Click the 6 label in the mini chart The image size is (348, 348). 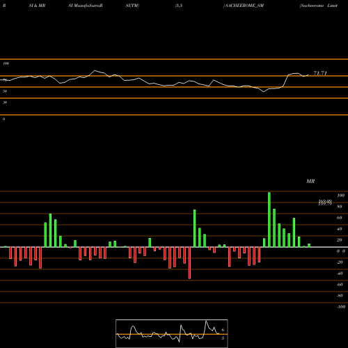coord(223,330)
